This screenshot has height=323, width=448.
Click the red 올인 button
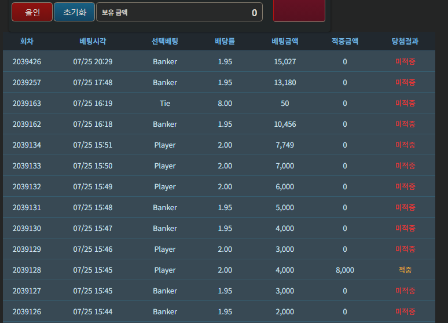coord(32,12)
